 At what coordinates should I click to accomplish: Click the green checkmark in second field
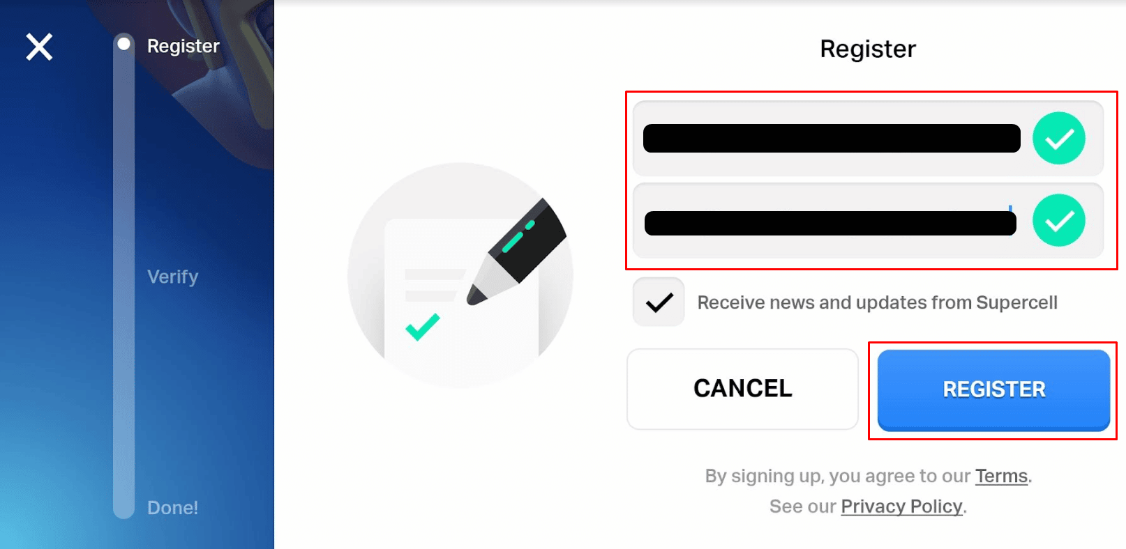1058,220
